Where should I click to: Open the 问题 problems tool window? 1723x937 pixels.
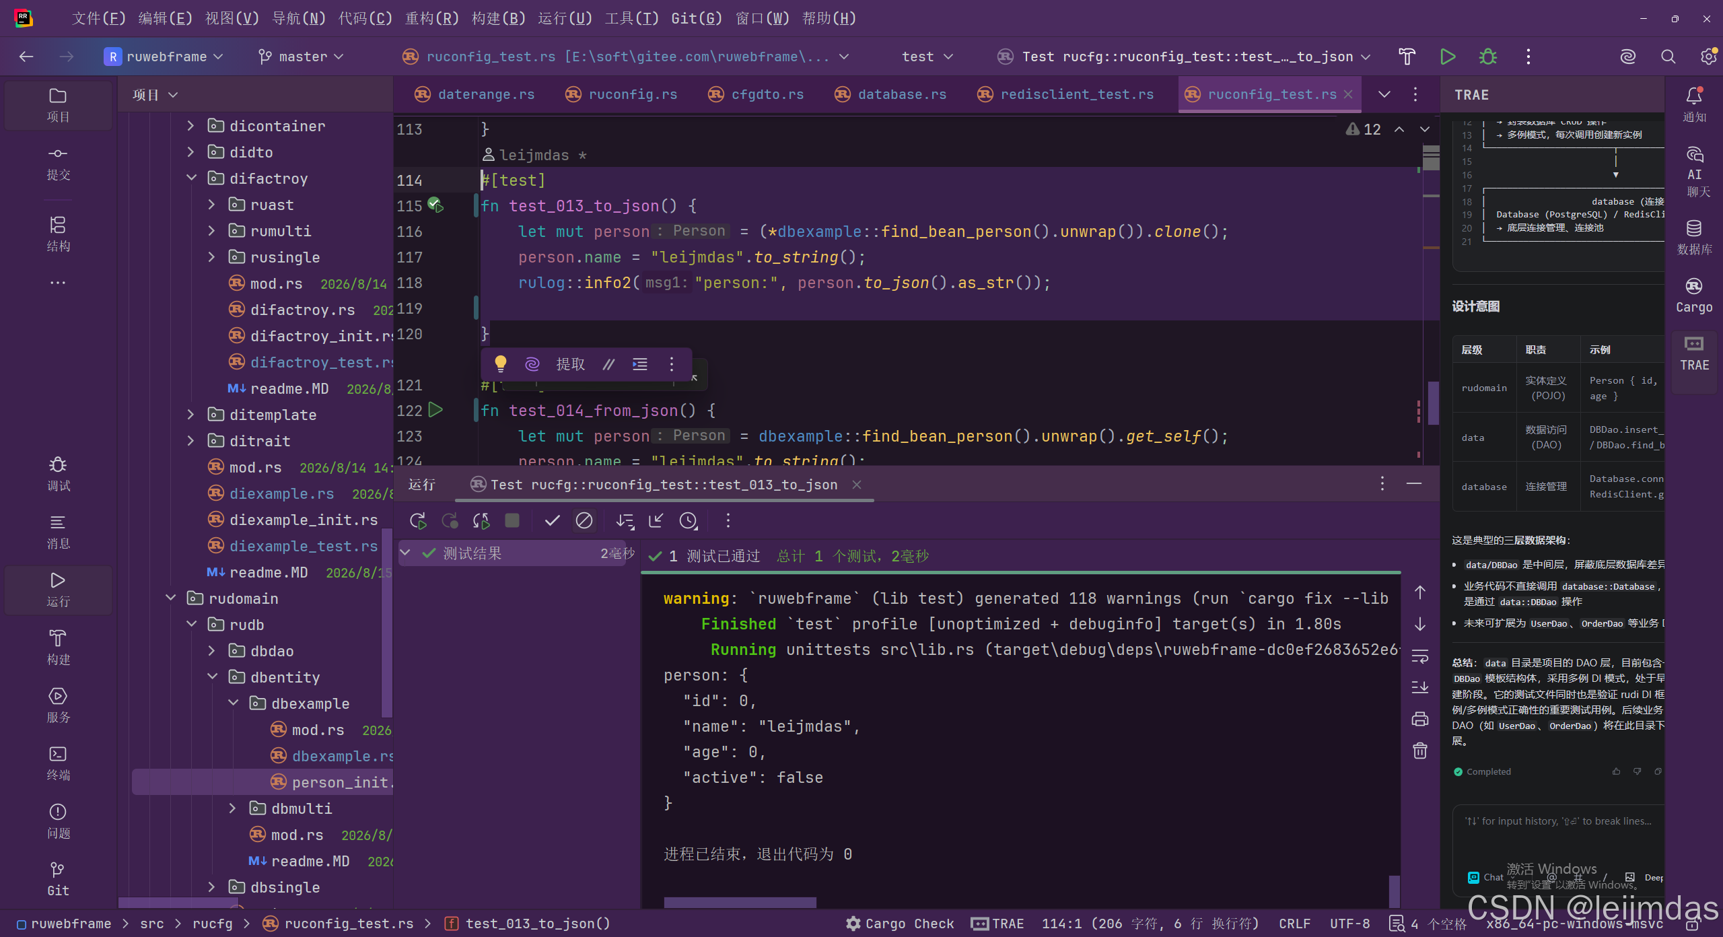click(x=59, y=821)
